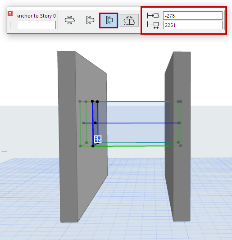The height and width of the screenshot is (240, 232).
Task: Click the Anchor to Story 0 label
Action: tap(36, 16)
